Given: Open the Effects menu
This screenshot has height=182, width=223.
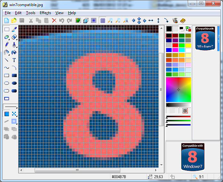Looking at the screenshot, I should [45, 13].
